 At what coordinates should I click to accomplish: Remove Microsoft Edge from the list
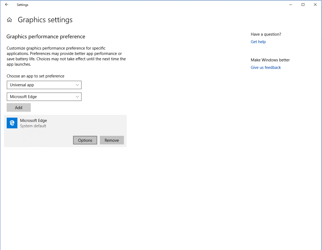(x=112, y=140)
